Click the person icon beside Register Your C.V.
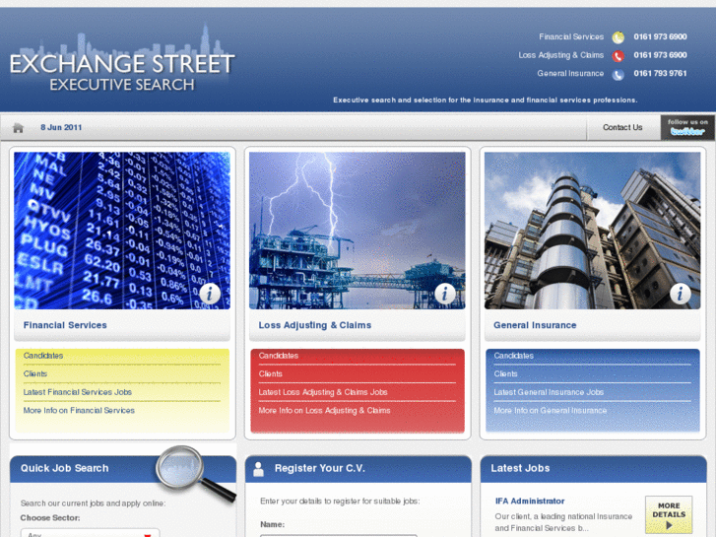Image resolution: width=716 pixels, height=537 pixels. 258,469
